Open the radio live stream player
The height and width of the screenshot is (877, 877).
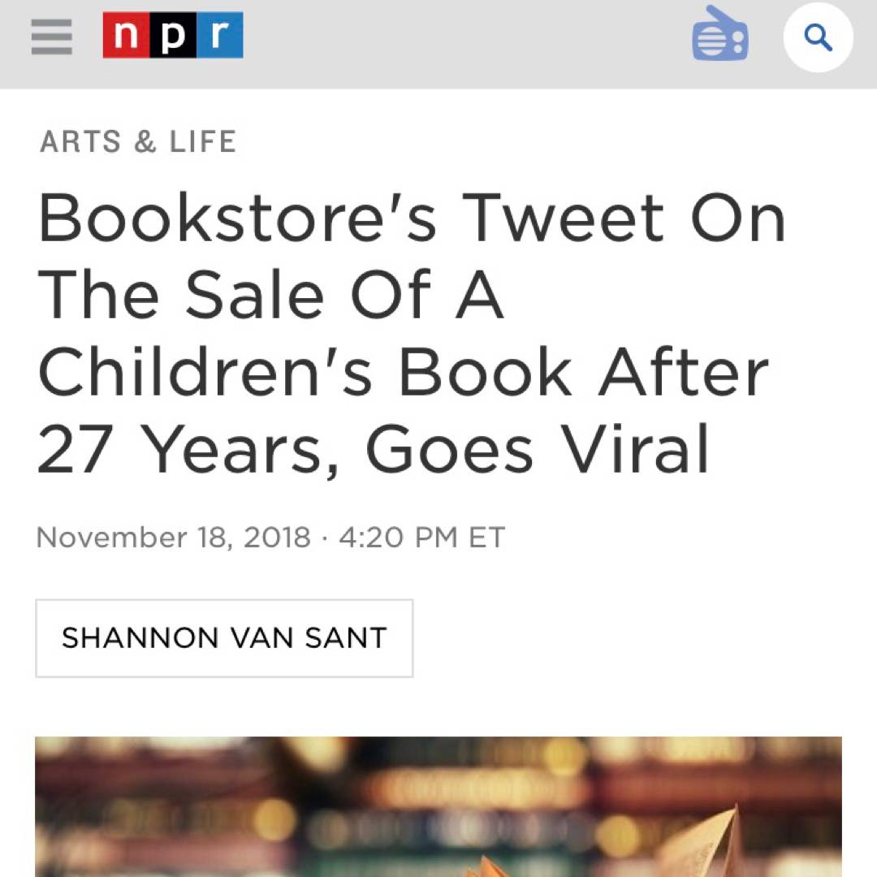719,35
